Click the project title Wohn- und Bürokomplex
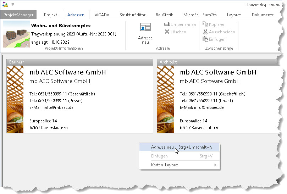Viewport: 287px width, 194px height. pyautogui.click(x=61, y=26)
